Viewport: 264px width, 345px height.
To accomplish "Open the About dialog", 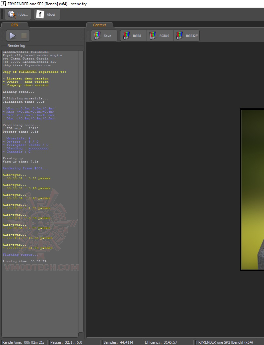I will coord(47,15).
